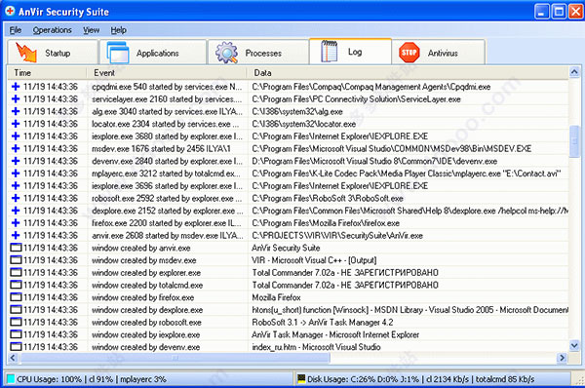Click the CPU Usage cyan indicator icon
This screenshot has width=585, height=388.
click(11, 379)
